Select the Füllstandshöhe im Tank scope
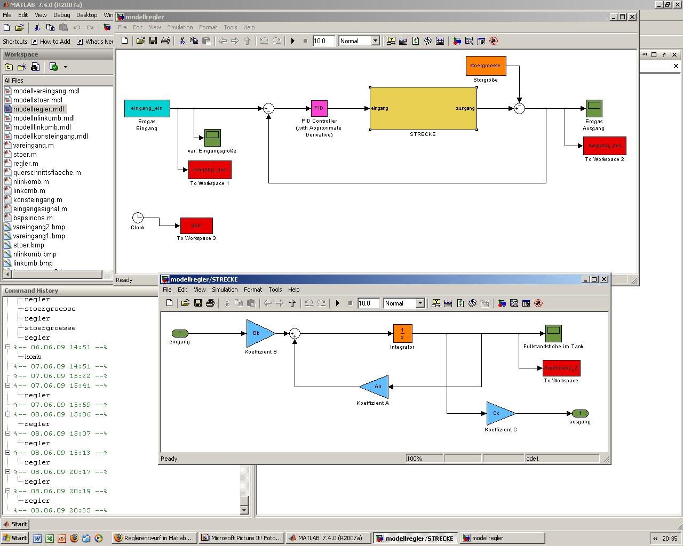This screenshot has width=683, height=546. 553,333
